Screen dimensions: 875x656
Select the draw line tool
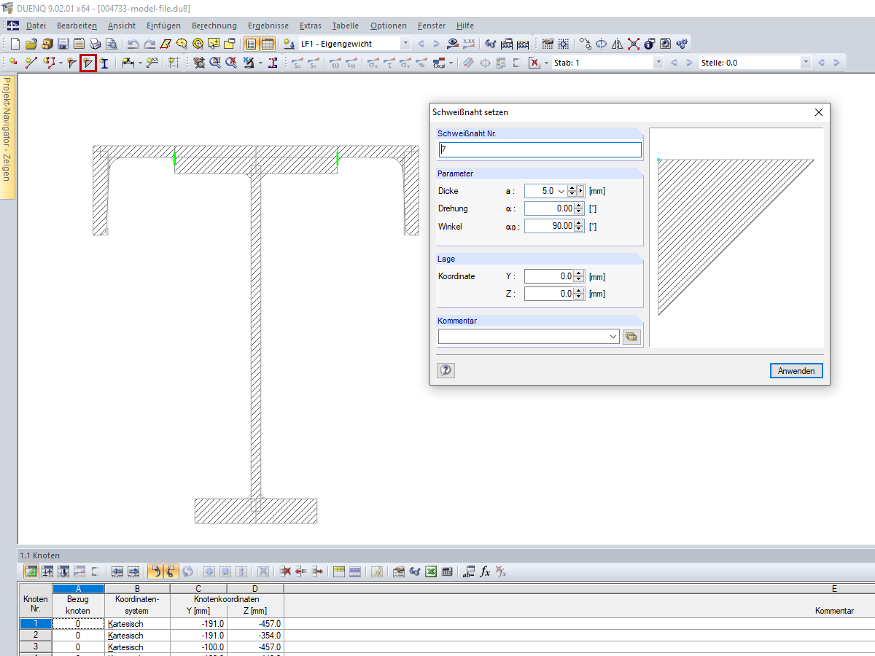[31, 63]
